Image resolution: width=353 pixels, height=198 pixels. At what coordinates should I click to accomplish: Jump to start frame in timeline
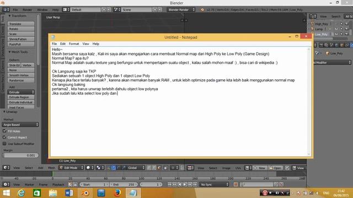click(x=169, y=184)
